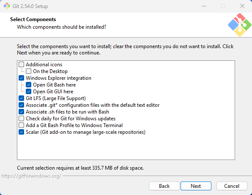Viewport: 252px width, 195px height.
Task: Go Back to the previous setup page
Action: [x=164, y=186]
